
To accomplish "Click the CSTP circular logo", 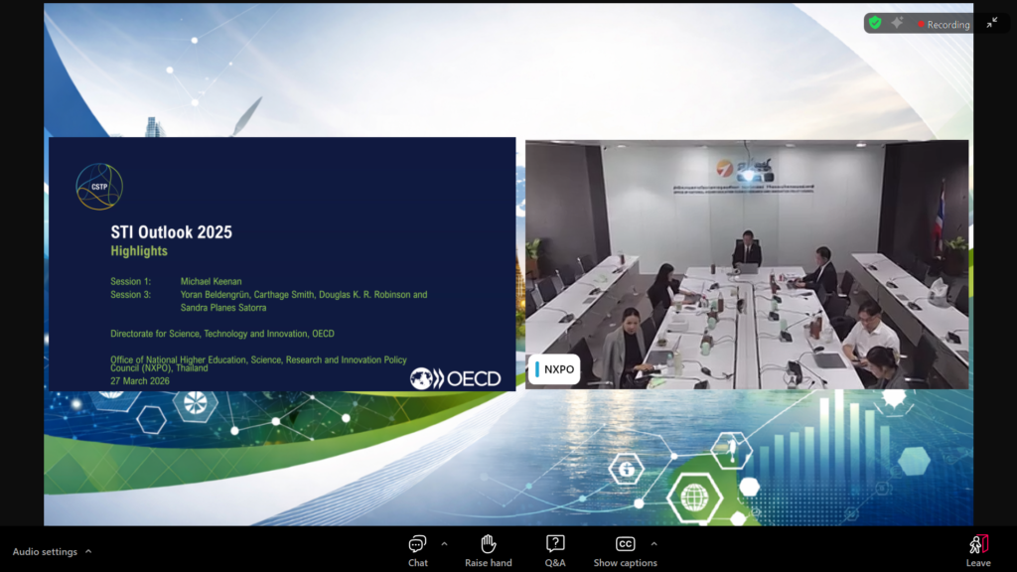I will [99, 187].
